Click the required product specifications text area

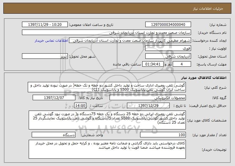pos(107,120)
